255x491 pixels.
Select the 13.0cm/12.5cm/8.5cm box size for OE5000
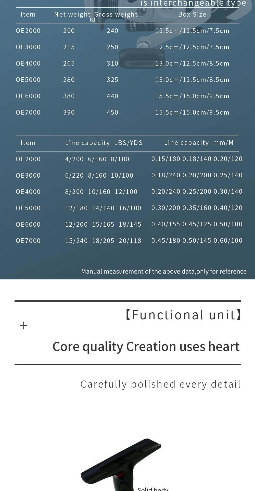(192, 80)
